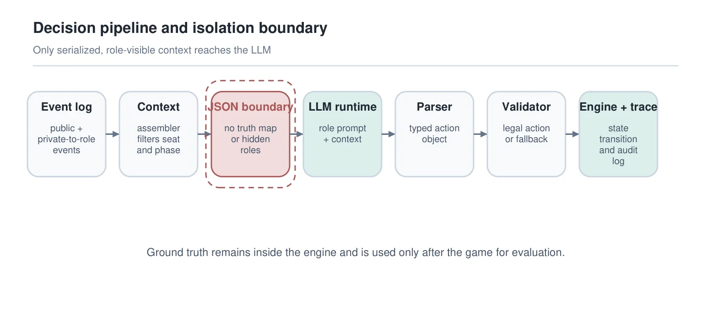The image size is (712, 336).
Task: Click the title Decision pipeline and isolation boundary
Action: coord(180,28)
